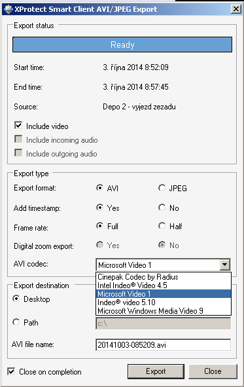Click the Ready export status progress bar

click(x=122, y=45)
